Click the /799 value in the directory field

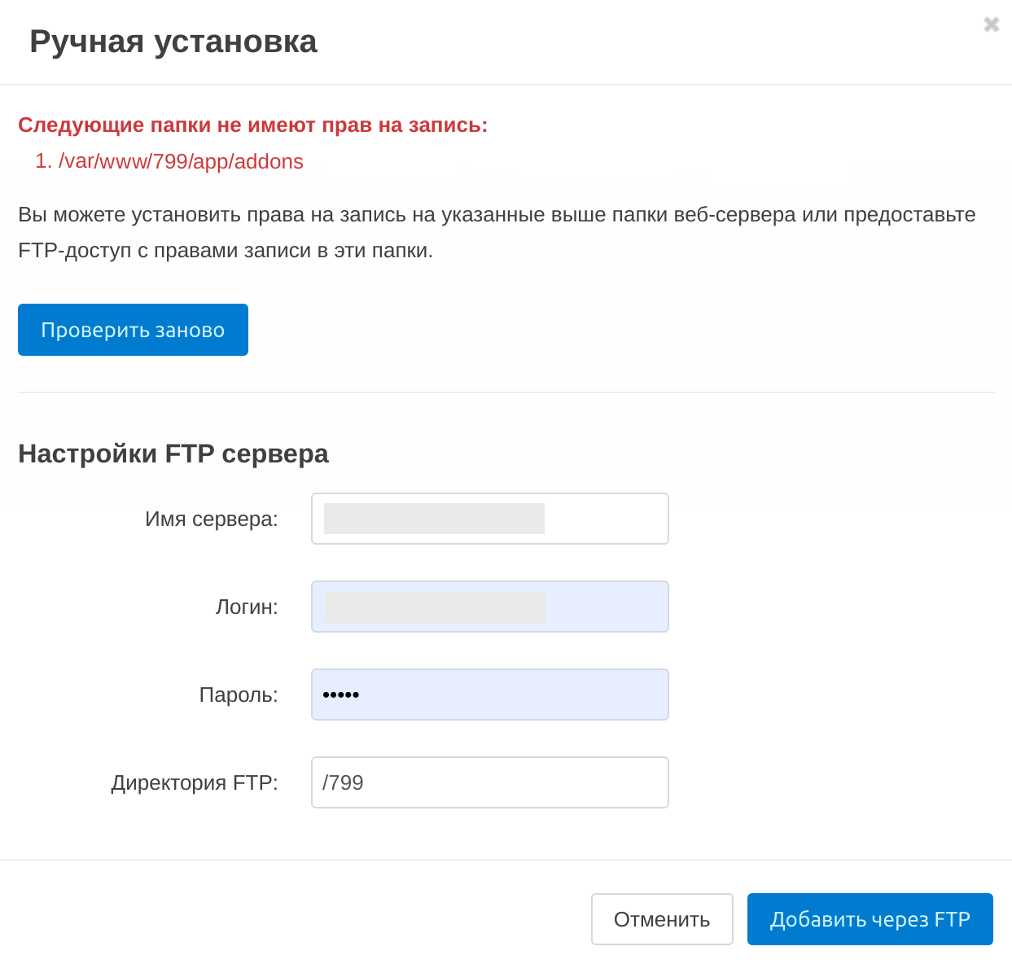point(343,782)
